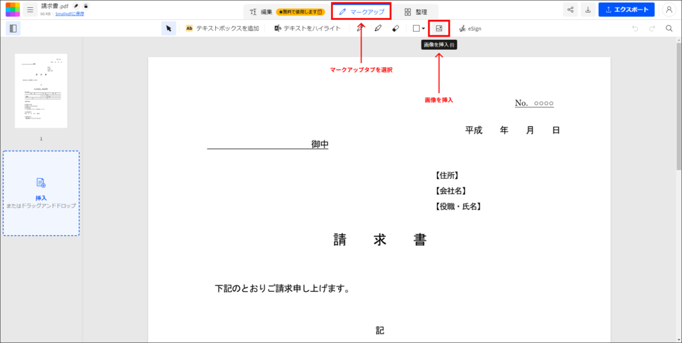Select the arrow cursor selection tool
The height and width of the screenshot is (343, 682).
pyautogui.click(x=169, y=29)
